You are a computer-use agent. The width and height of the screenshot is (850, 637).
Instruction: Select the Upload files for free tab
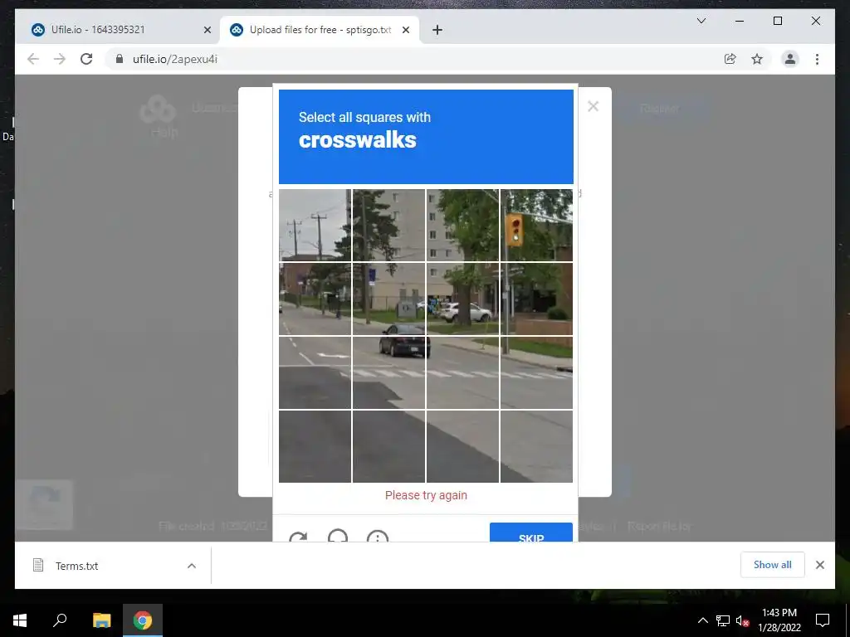[320, 30]
